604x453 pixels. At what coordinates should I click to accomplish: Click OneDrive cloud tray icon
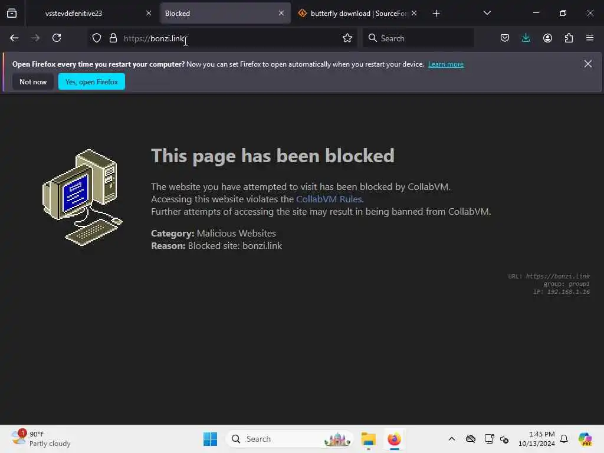pyautogui.click(x=471, y=439)
